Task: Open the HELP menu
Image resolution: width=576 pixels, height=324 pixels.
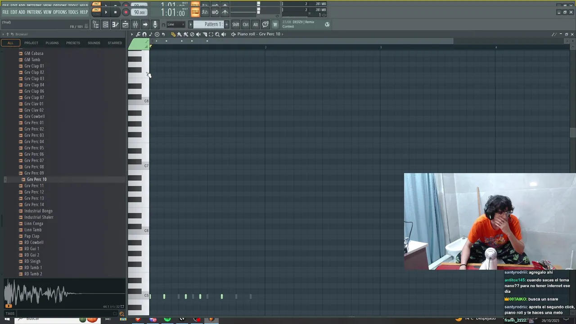Action: pos(84,12)
